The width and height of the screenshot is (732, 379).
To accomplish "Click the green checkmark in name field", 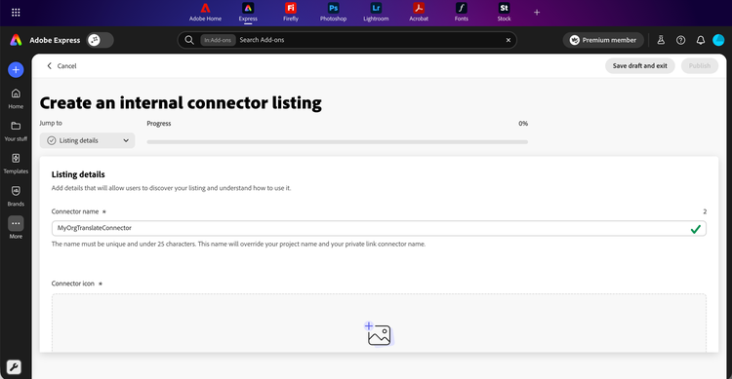I will click(x=696, y=229).
